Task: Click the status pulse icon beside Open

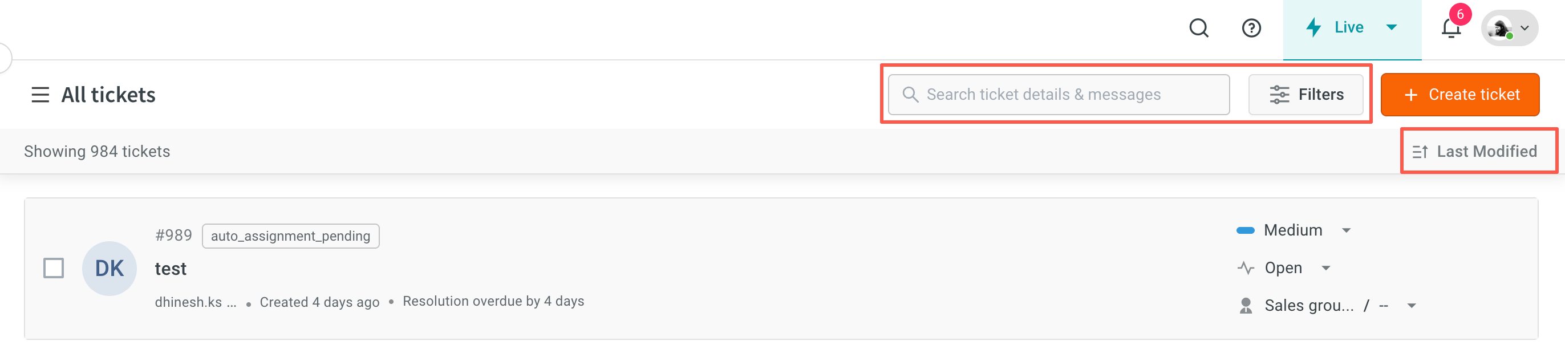Action: [1246, 268]
